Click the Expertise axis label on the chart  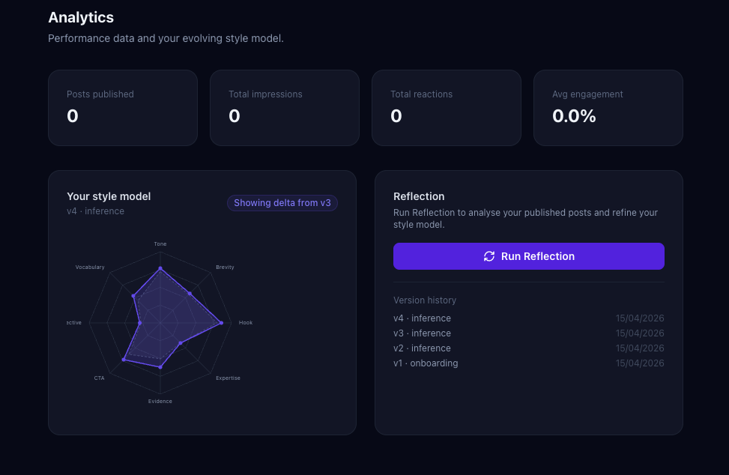[228, 378]
